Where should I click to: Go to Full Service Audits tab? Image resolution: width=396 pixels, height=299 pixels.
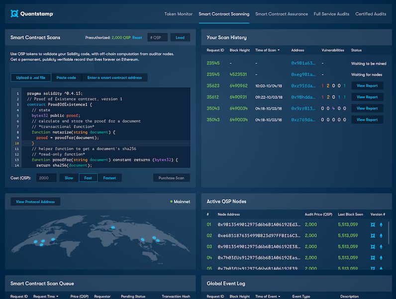(331, 14)
